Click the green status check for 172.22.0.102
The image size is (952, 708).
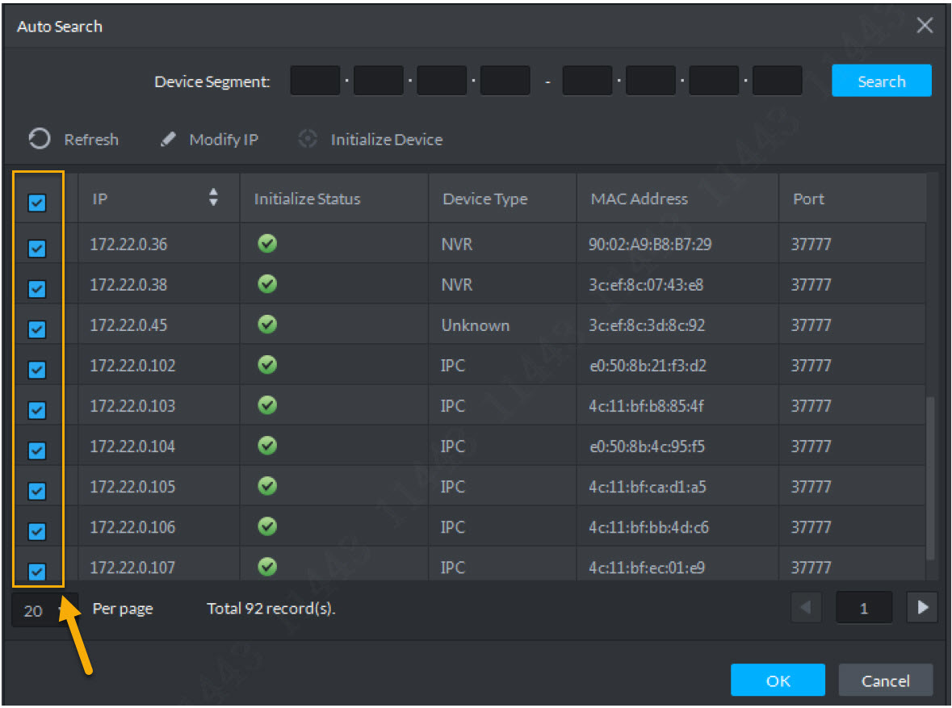coord(267,364)
